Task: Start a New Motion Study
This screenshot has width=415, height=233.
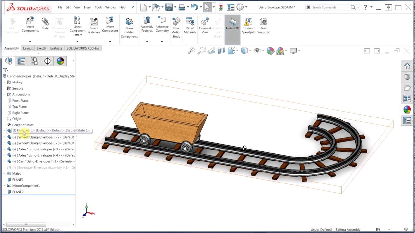Action: click(x=176, y=28)
